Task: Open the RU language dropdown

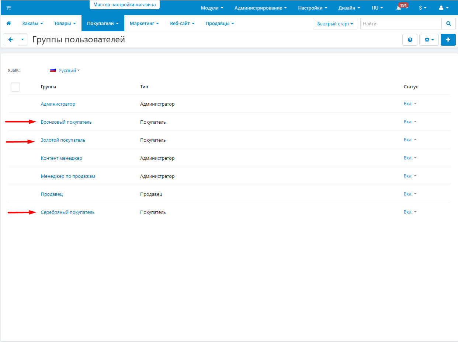Action: [377, 8]
